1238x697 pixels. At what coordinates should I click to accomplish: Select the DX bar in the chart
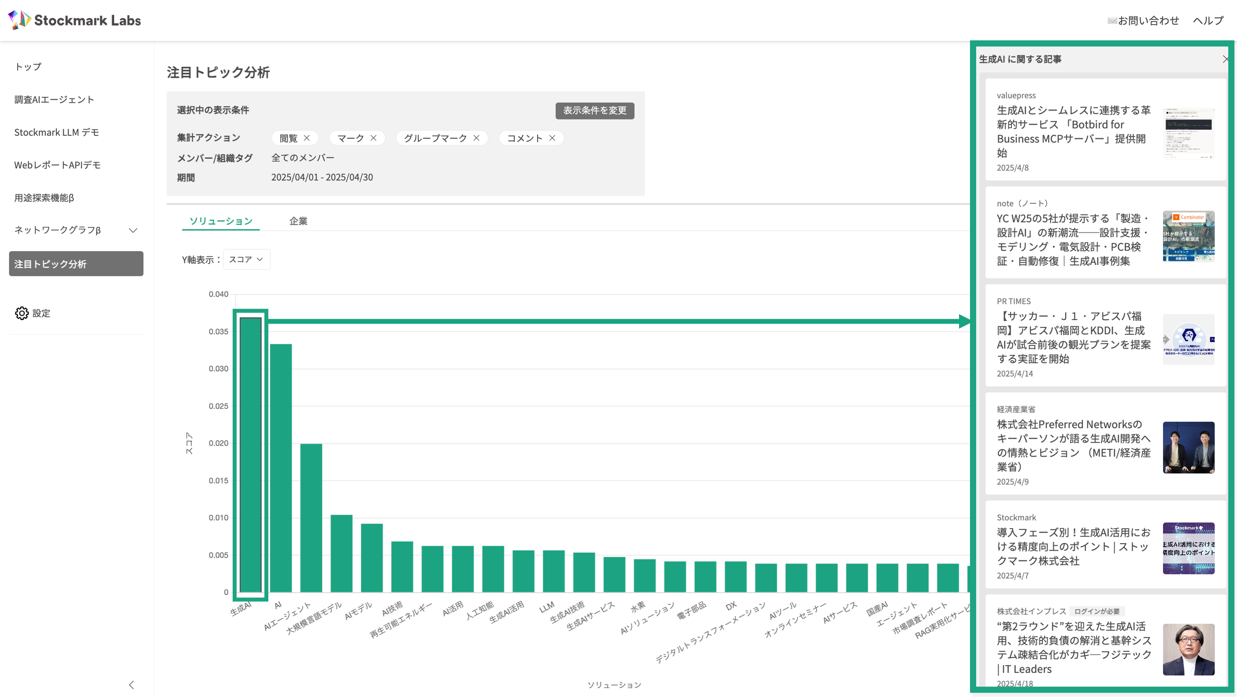click(735, 577)
